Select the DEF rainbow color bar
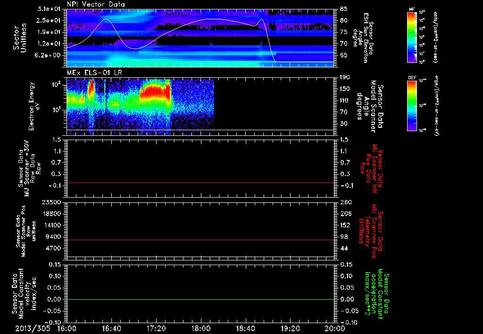Image resolution: width=483 pixels, height=334 pixels. tap(412, 106)
